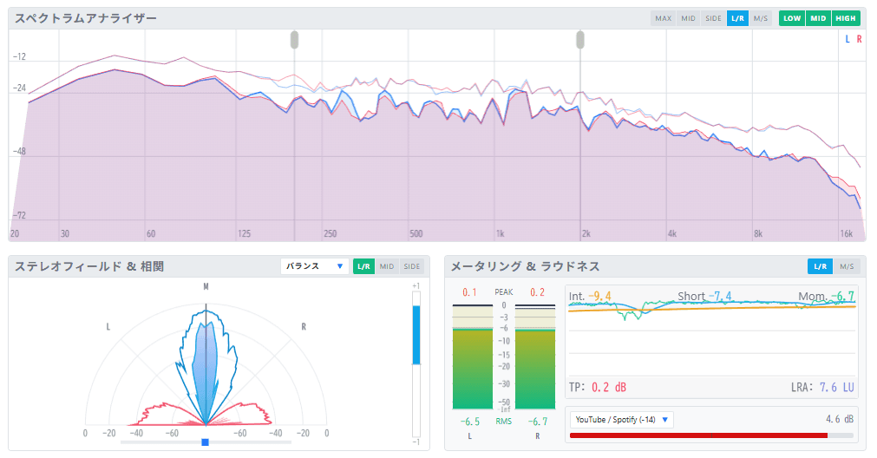Click the メータリング & ラウドネス title

point(525,267)
